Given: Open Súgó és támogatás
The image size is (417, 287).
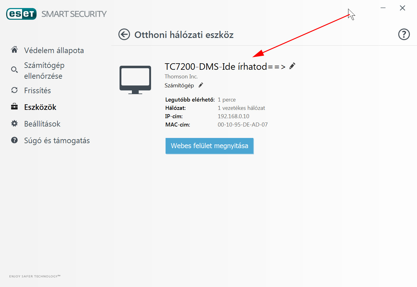Looking at the screenshot, I should 57,140.
